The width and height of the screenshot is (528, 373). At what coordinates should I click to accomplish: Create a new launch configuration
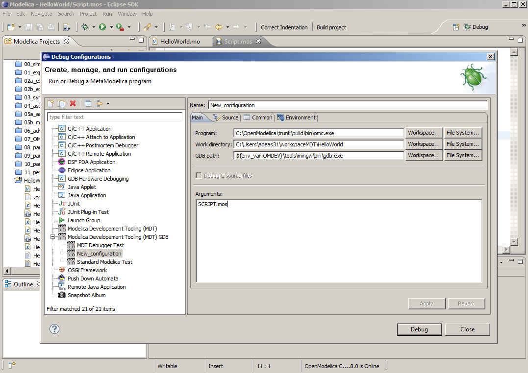50,103
